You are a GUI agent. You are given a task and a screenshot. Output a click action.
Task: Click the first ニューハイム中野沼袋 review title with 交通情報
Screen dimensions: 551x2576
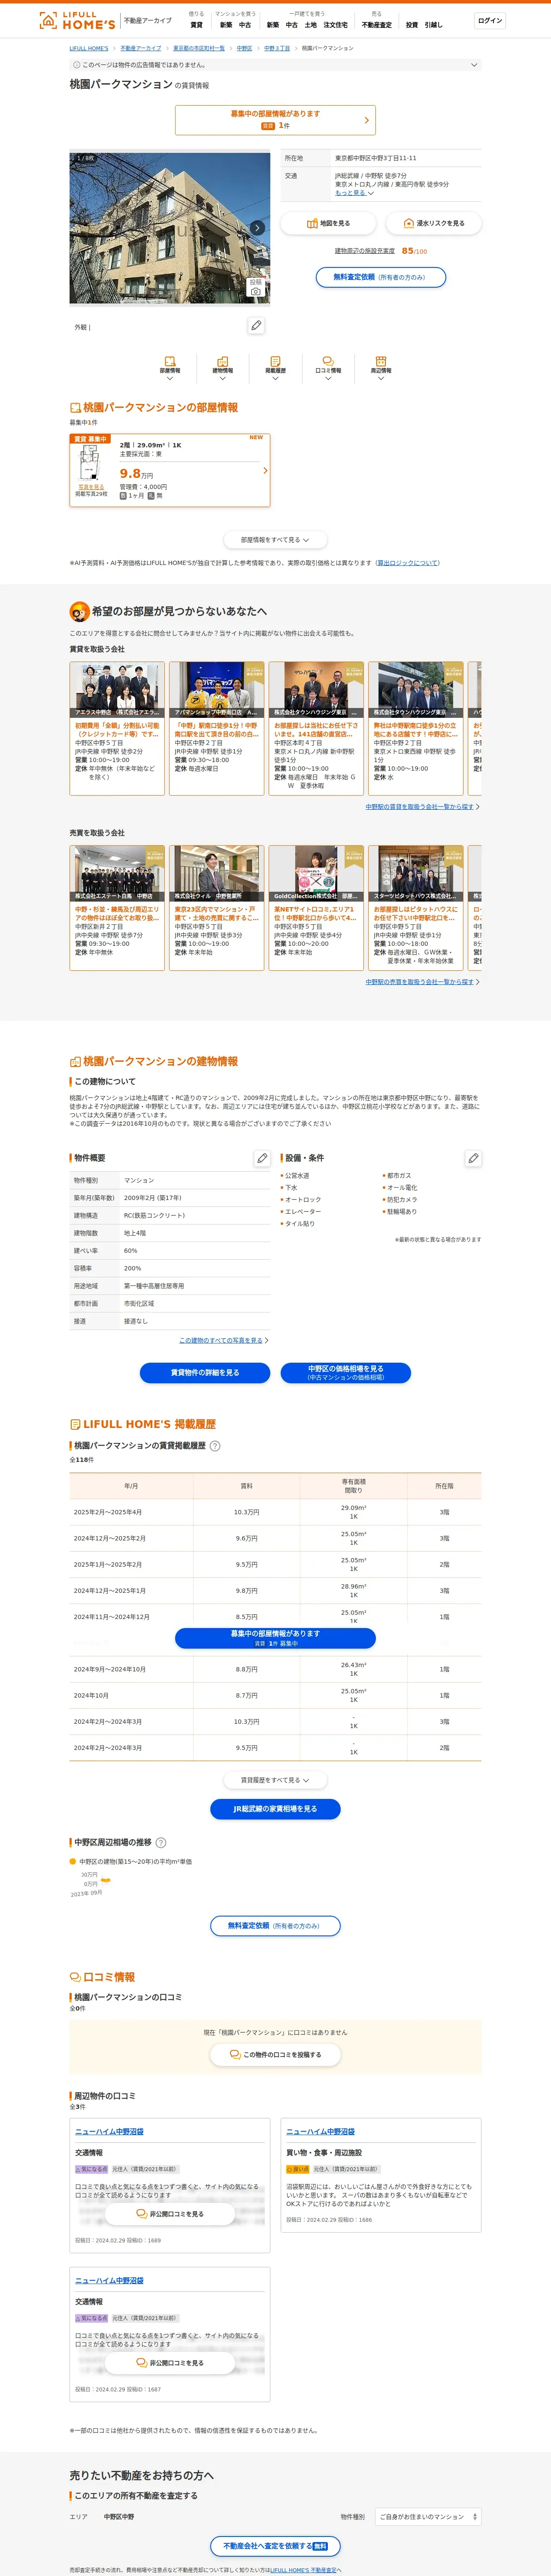(x=109, y=2132)
